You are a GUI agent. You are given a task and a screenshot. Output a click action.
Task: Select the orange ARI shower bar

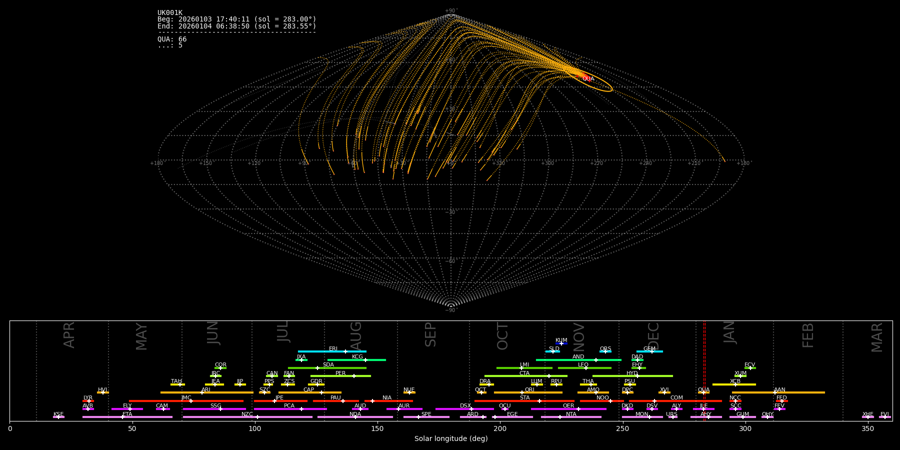[206, 392]
